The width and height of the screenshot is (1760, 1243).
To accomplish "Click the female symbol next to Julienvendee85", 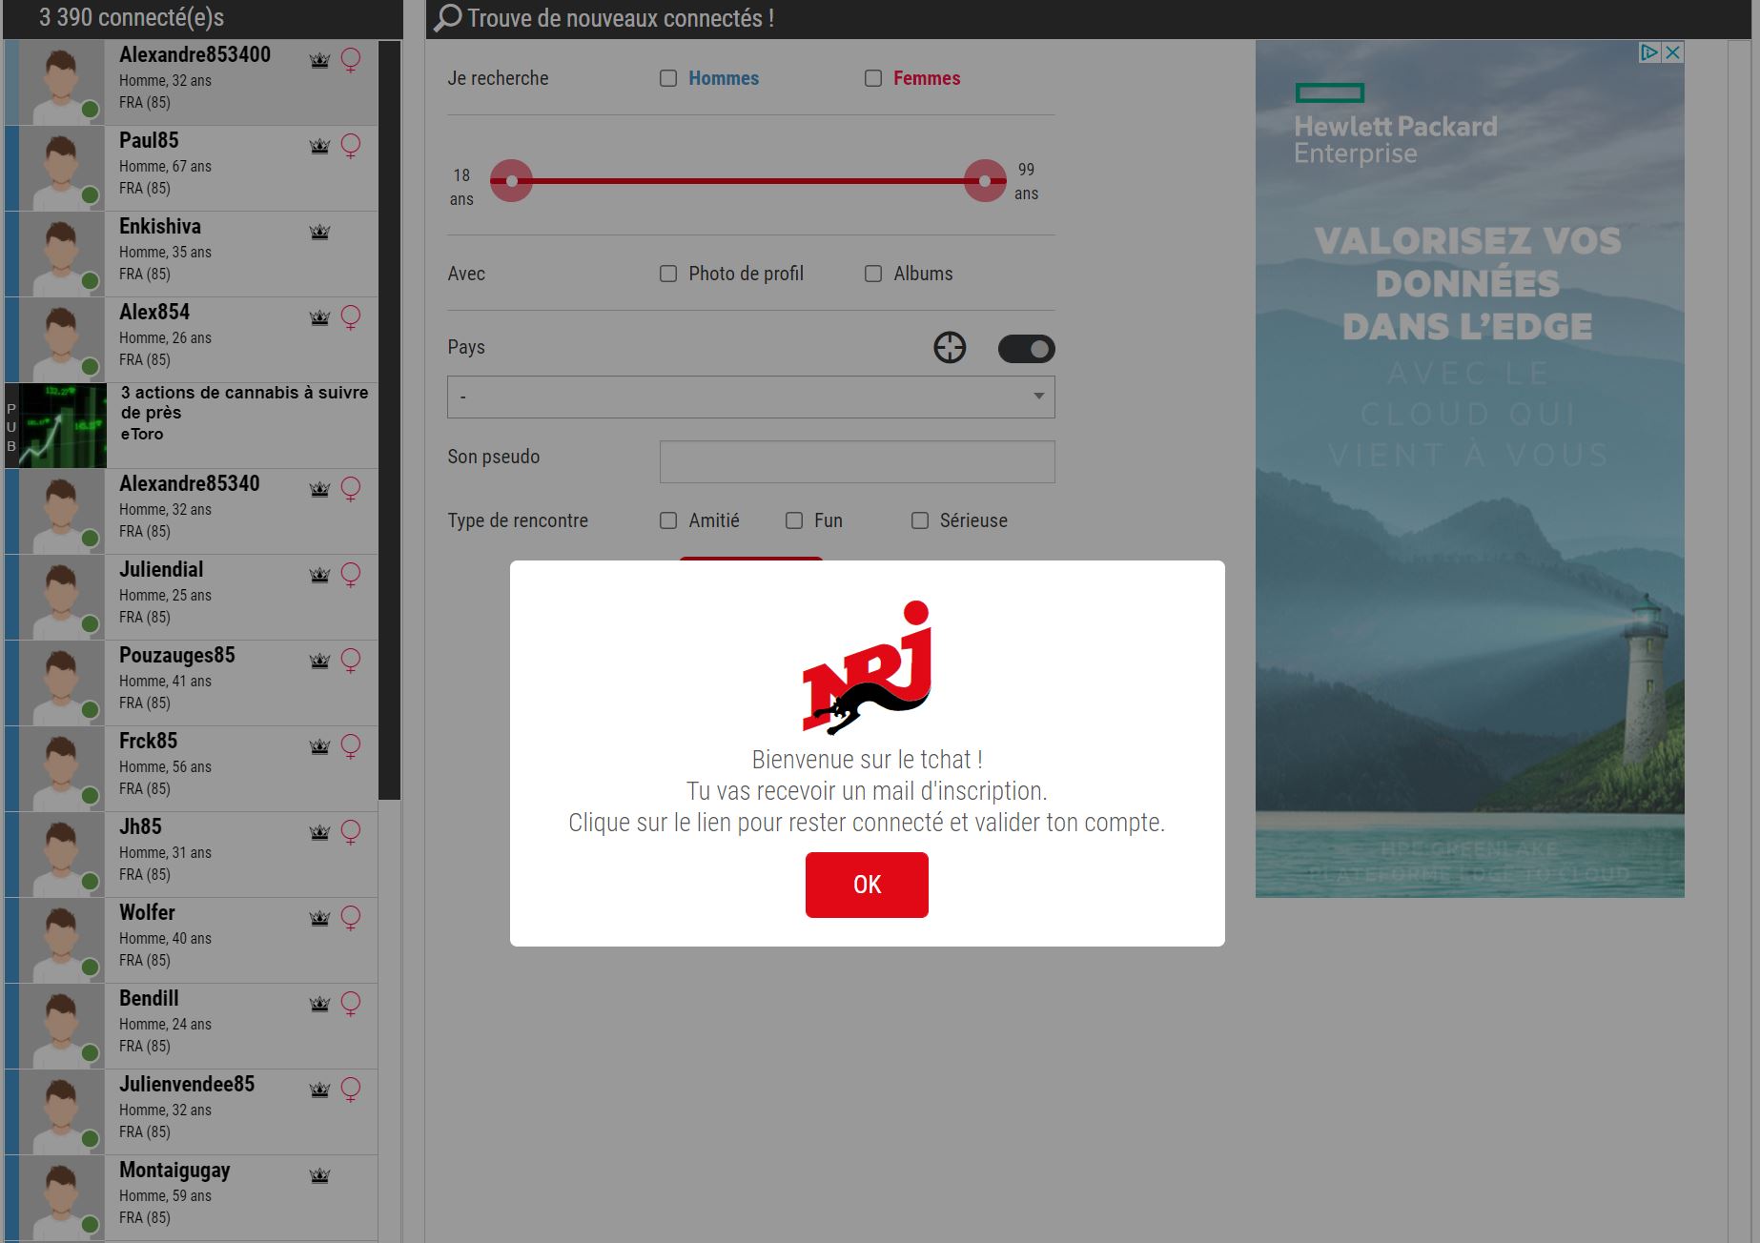I will (x=351, y=1090).
